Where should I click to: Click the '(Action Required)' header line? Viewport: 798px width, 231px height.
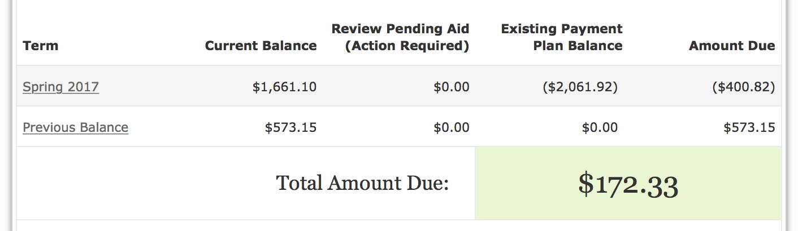pos(407,46)
